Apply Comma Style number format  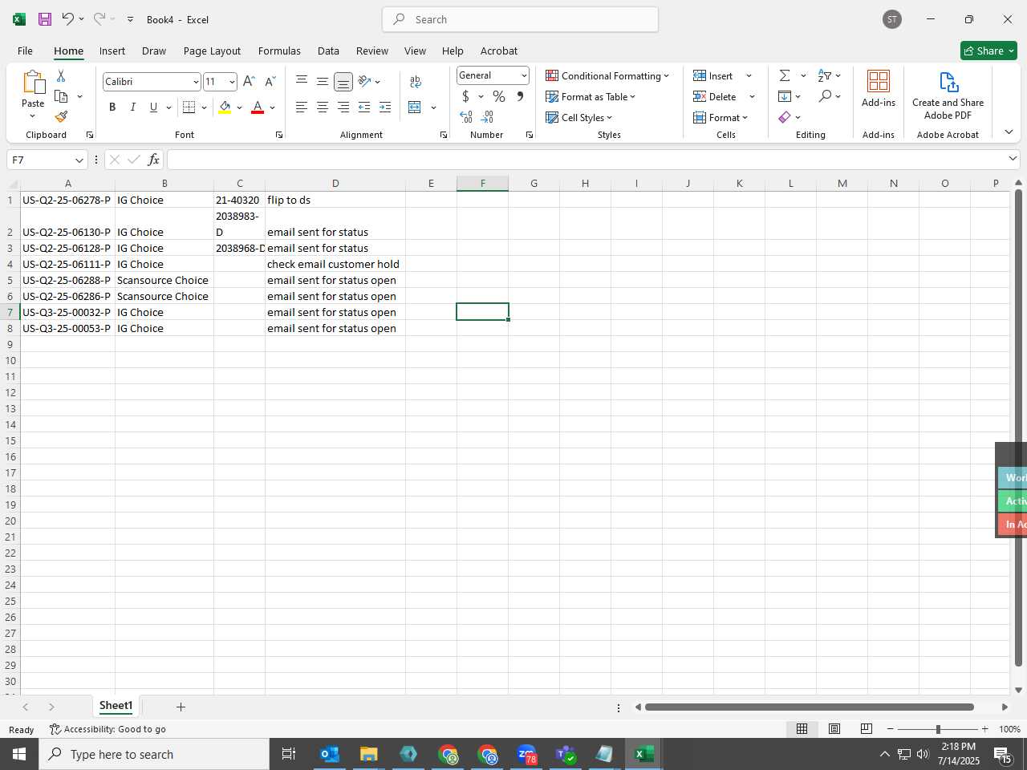pos(520,96)
